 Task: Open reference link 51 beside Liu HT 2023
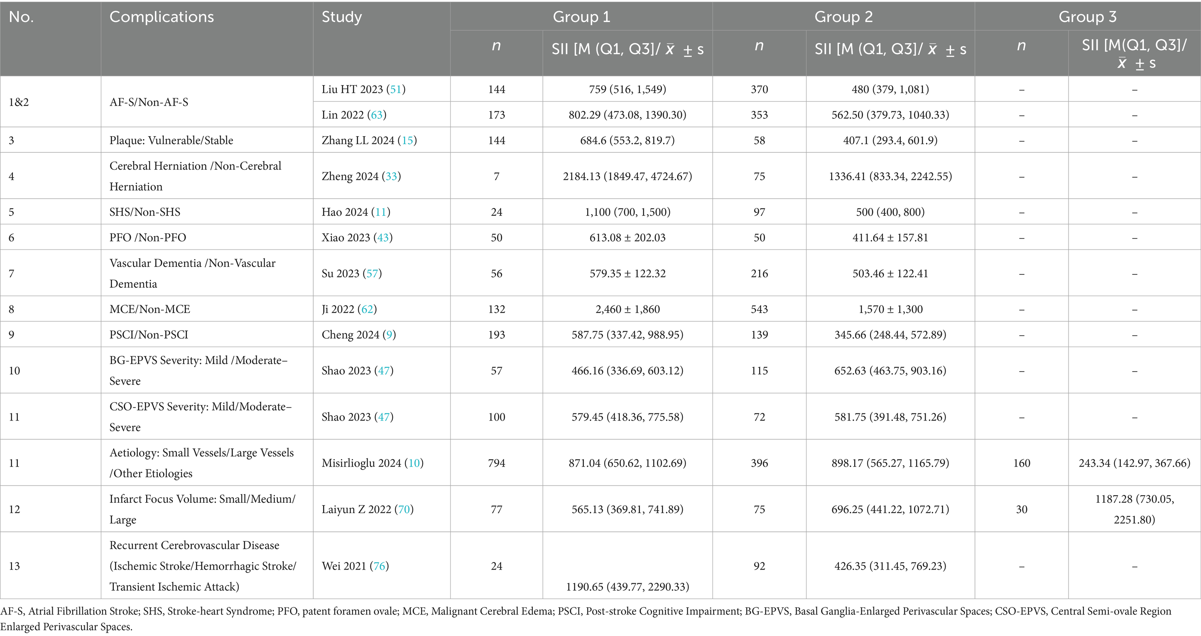[x=395, y=89]
